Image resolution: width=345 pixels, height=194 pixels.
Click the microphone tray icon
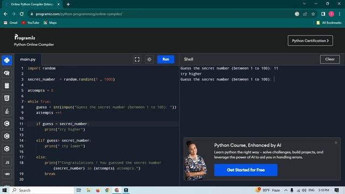point(292,190)
